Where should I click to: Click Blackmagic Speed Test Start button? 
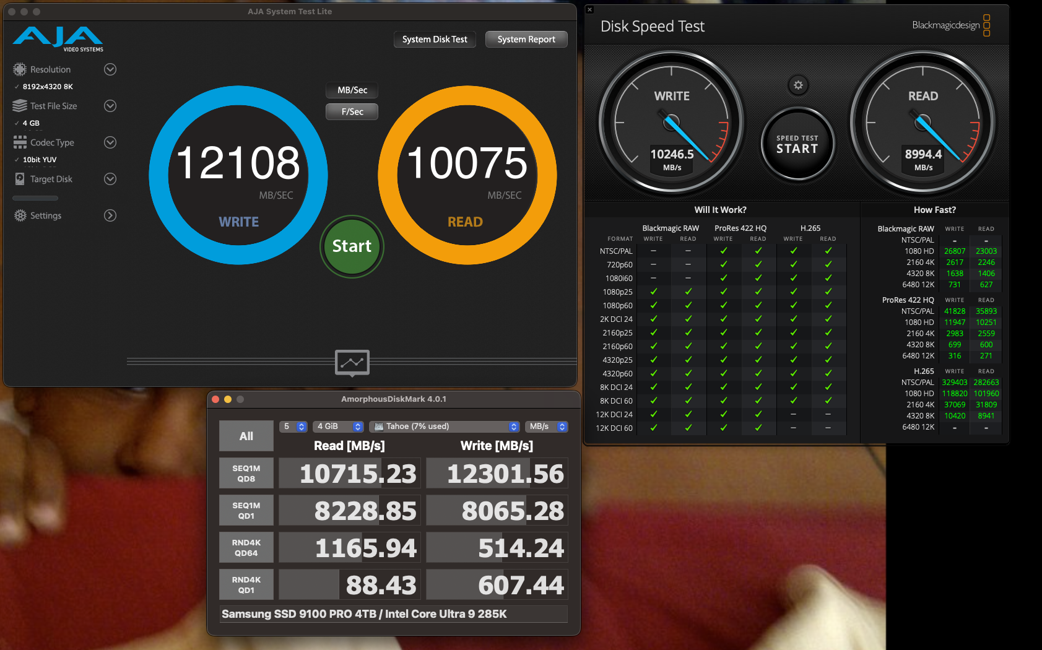pyautogui.click(x=797, y=144)
